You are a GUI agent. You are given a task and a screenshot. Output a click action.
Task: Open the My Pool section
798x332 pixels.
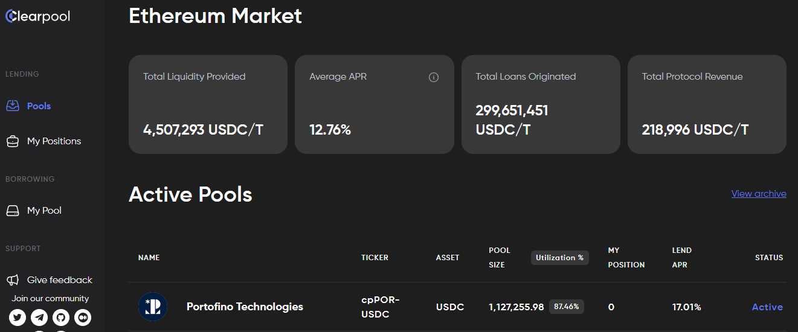click(x=44, y=211)
